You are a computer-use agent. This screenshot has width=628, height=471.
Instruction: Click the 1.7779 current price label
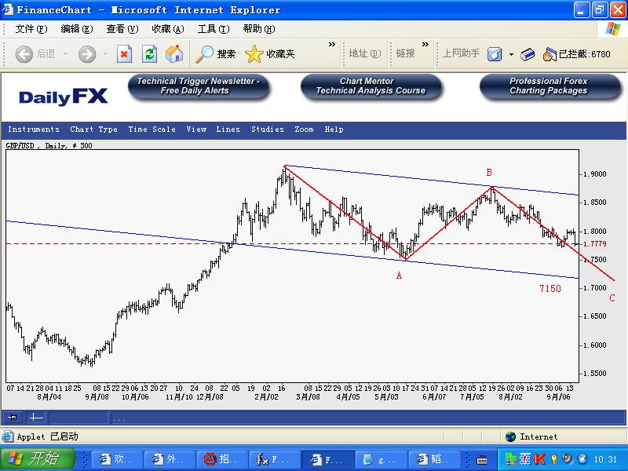[x=594, y=244]
